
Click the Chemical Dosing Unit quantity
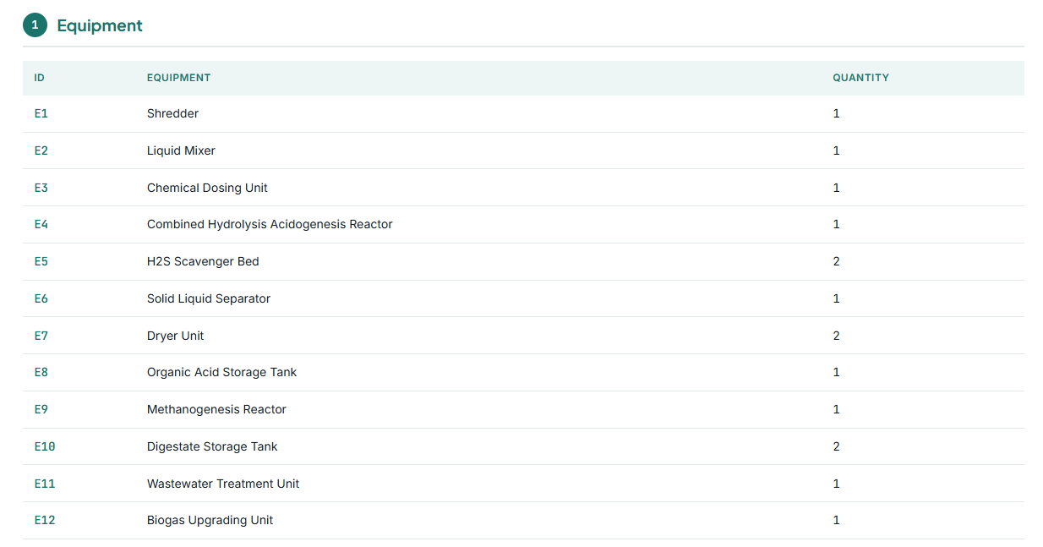(837, 188)
